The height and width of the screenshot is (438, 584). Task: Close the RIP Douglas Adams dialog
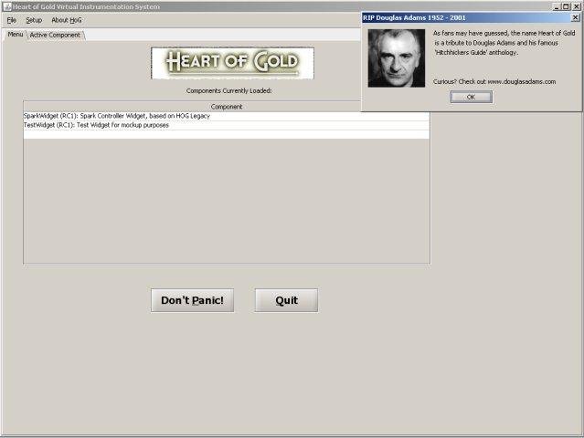pyautogui.click(x=575, y=17)
